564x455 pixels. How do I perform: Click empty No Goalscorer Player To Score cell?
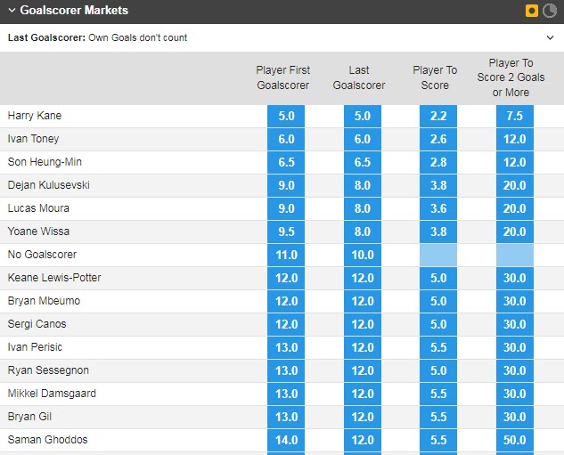coord(438,255)
